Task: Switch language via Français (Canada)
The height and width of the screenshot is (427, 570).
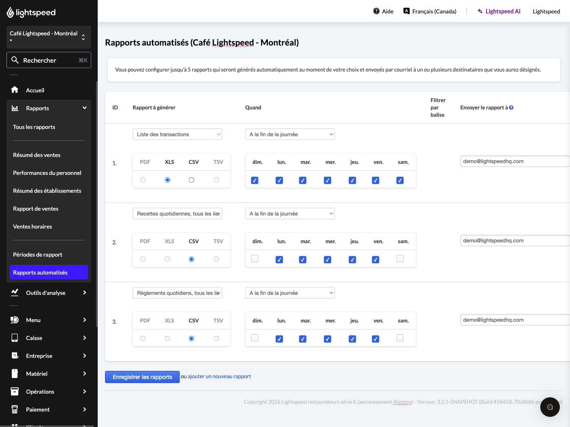Action: click(x=430, y=11)
